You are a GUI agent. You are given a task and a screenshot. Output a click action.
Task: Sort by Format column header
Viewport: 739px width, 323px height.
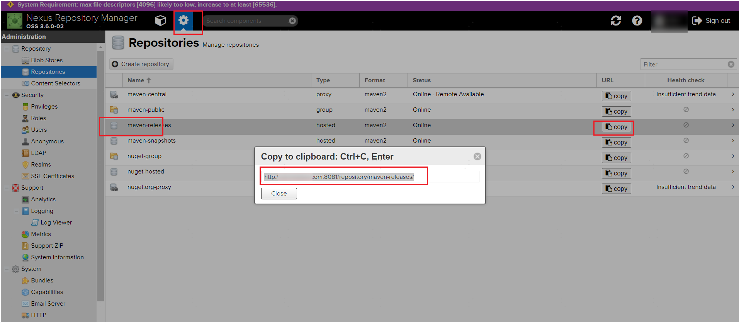[x=384, y=80]
